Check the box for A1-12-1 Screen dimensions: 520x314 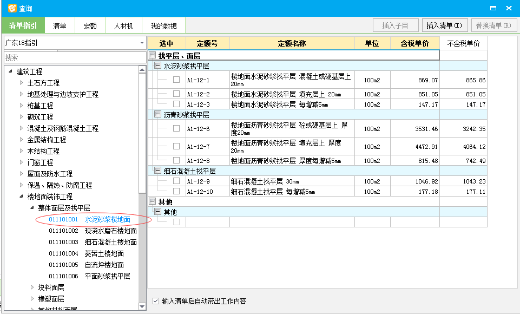pos(176,80)
